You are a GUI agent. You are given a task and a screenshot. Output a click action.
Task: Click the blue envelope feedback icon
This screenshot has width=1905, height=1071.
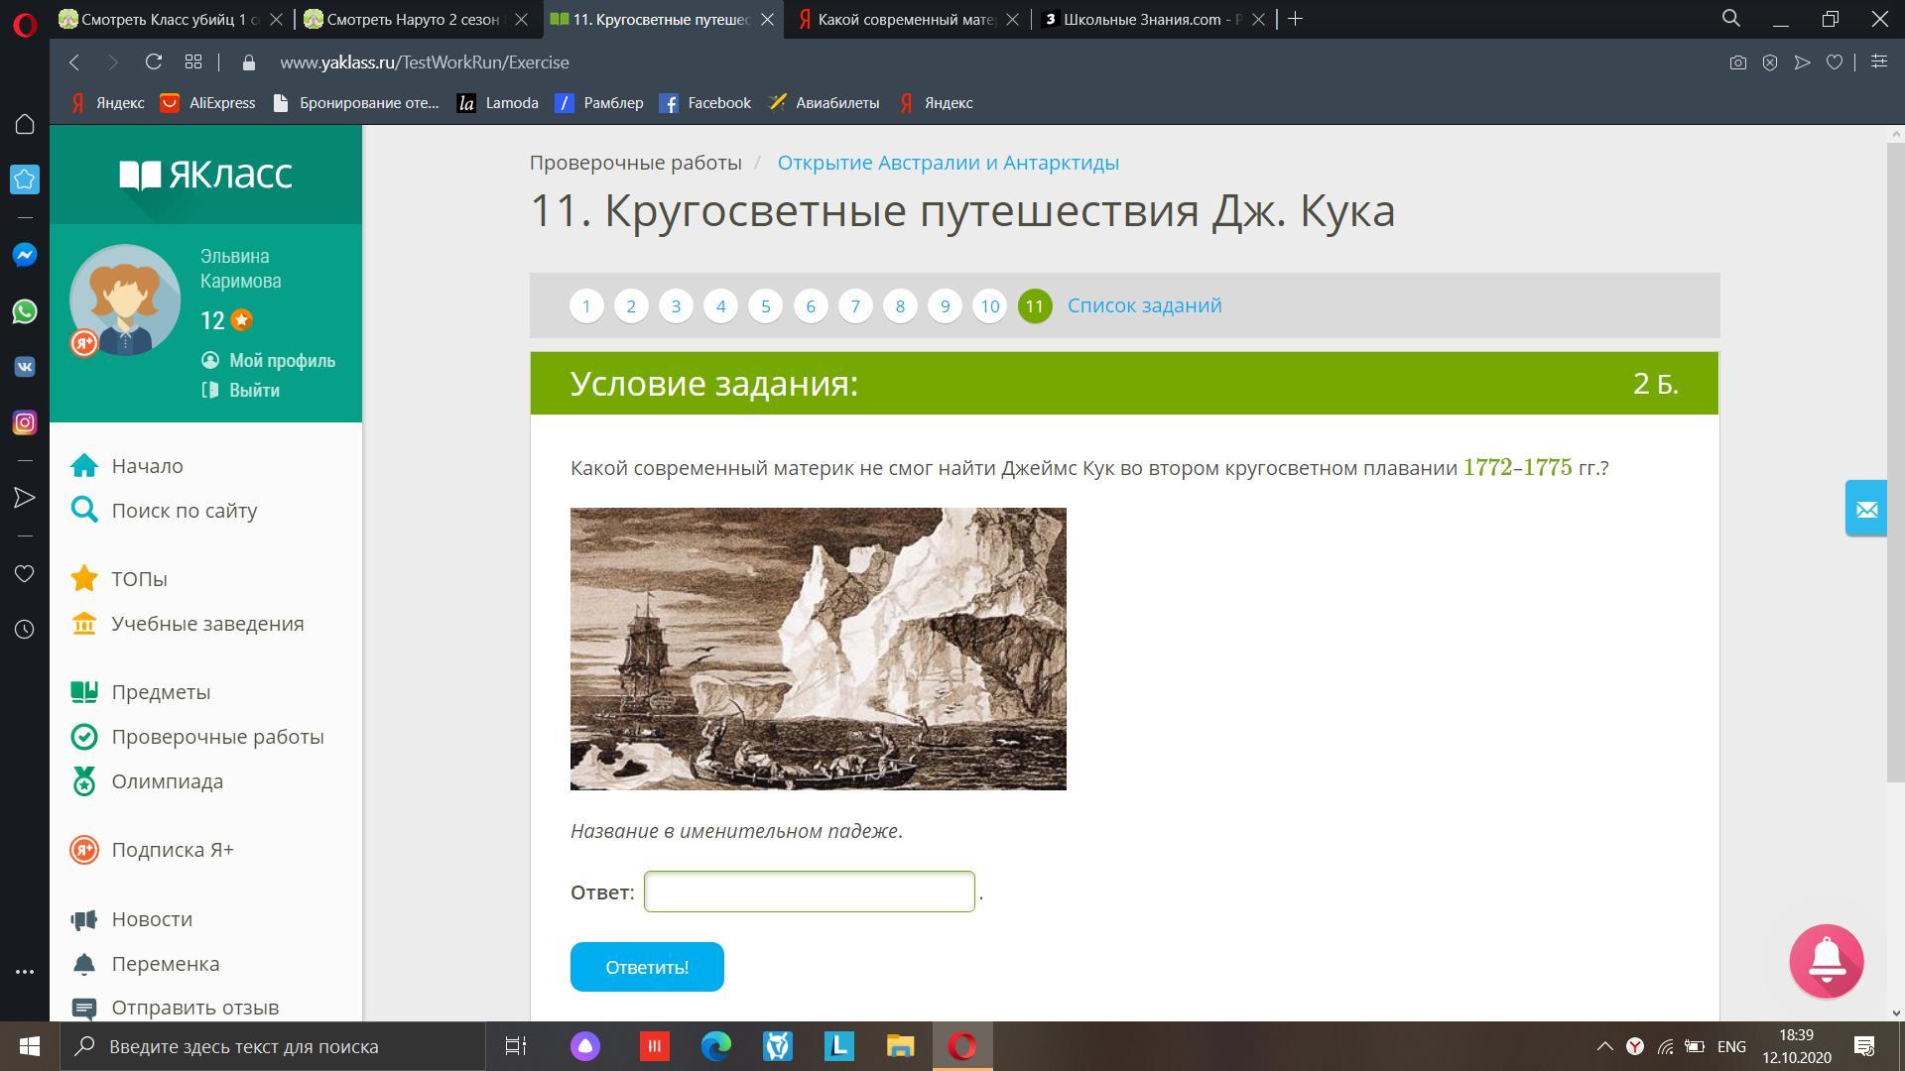coord(1865,509)
